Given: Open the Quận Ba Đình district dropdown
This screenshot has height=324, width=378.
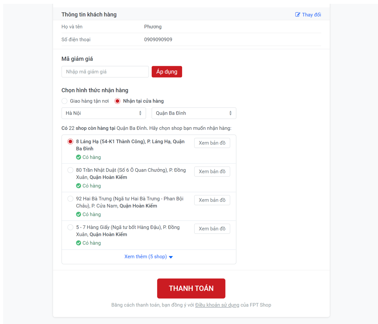Looking at the screenshot, I should (x=194, y=113).
